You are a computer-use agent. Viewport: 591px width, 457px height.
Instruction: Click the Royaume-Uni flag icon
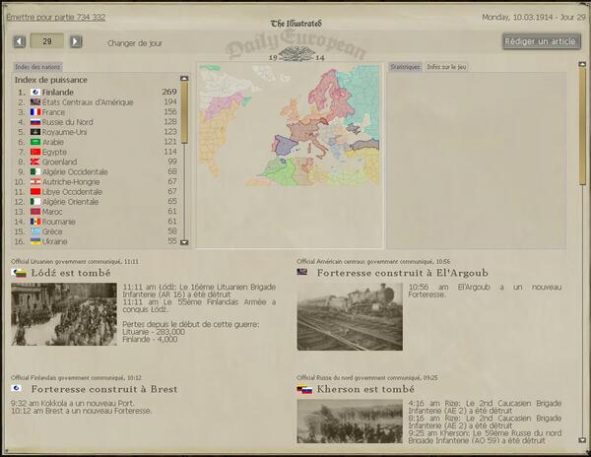(x=35, y=132)
